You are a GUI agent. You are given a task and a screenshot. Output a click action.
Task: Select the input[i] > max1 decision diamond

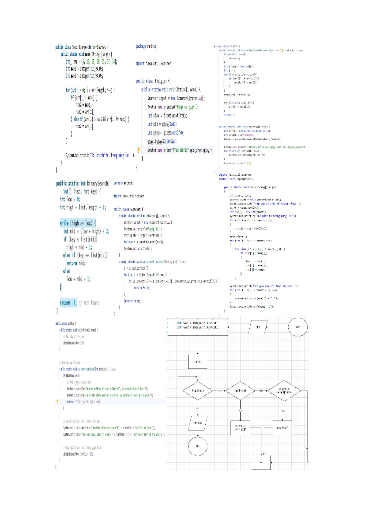[x=240, y=391]
